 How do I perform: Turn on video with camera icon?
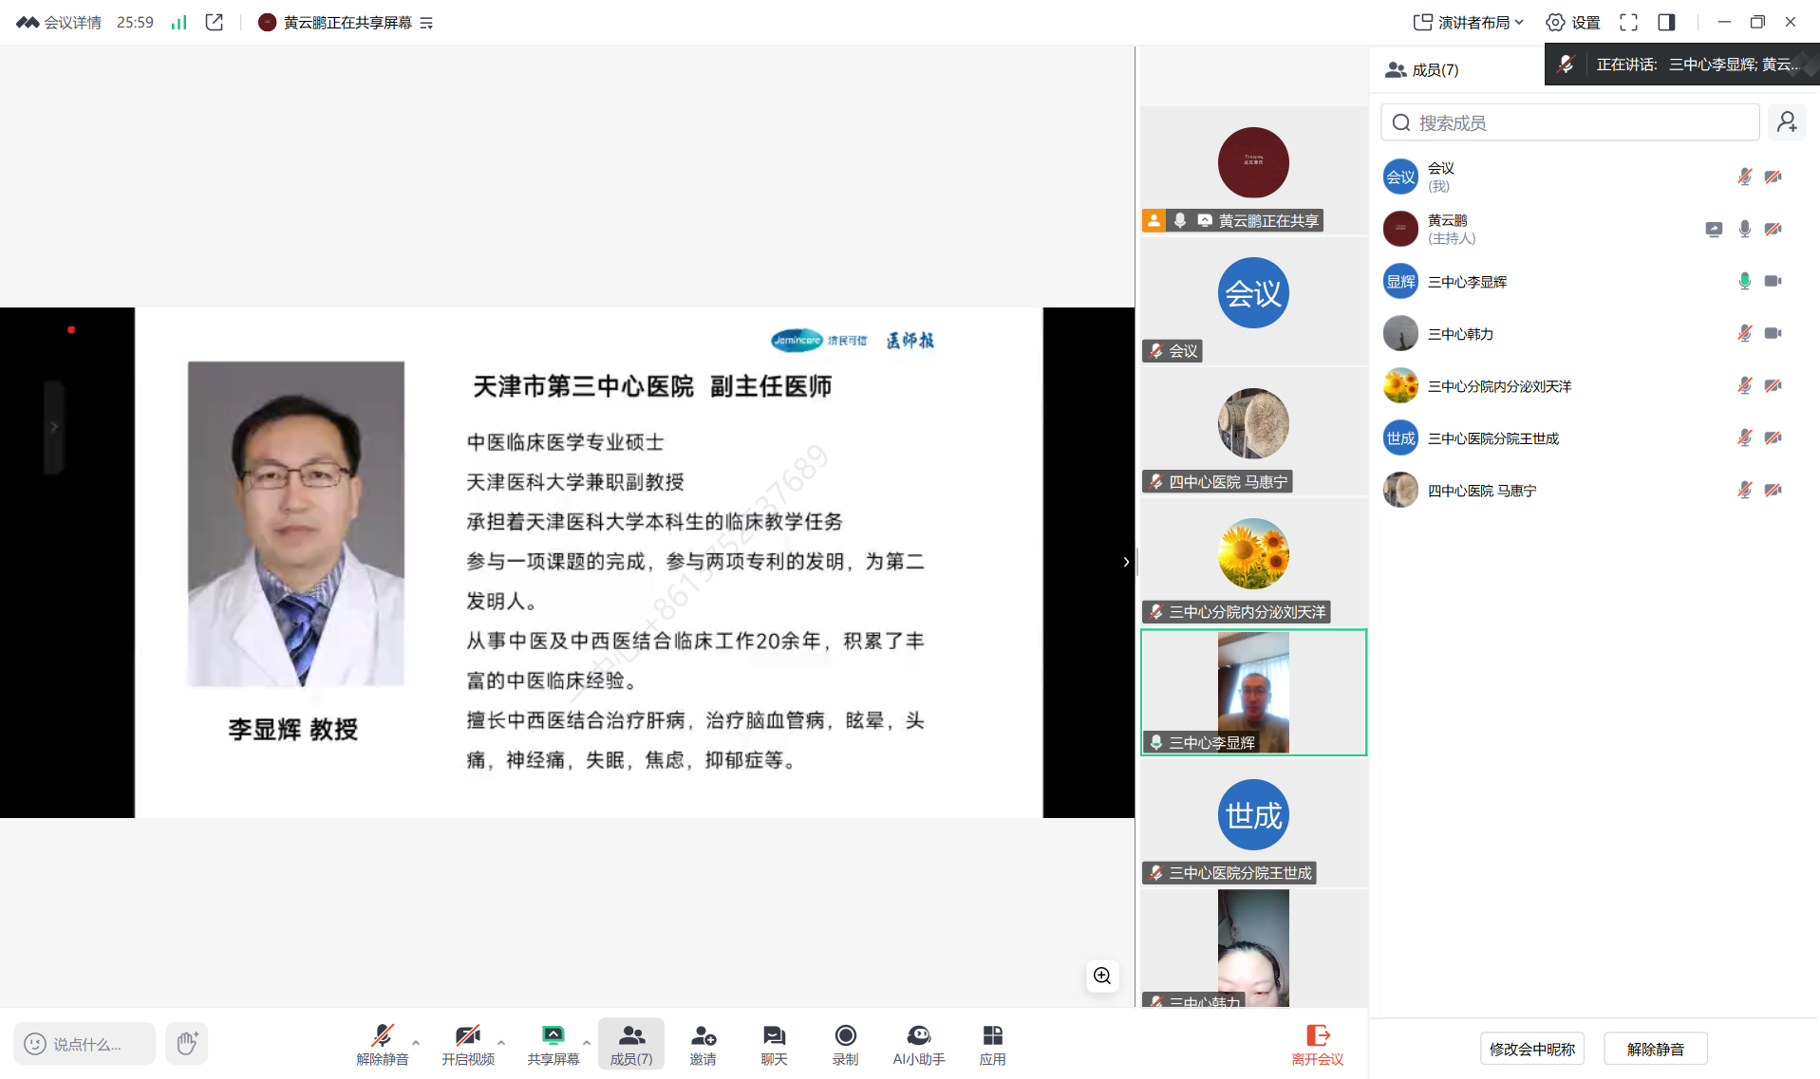click(x=467, y=1035)
